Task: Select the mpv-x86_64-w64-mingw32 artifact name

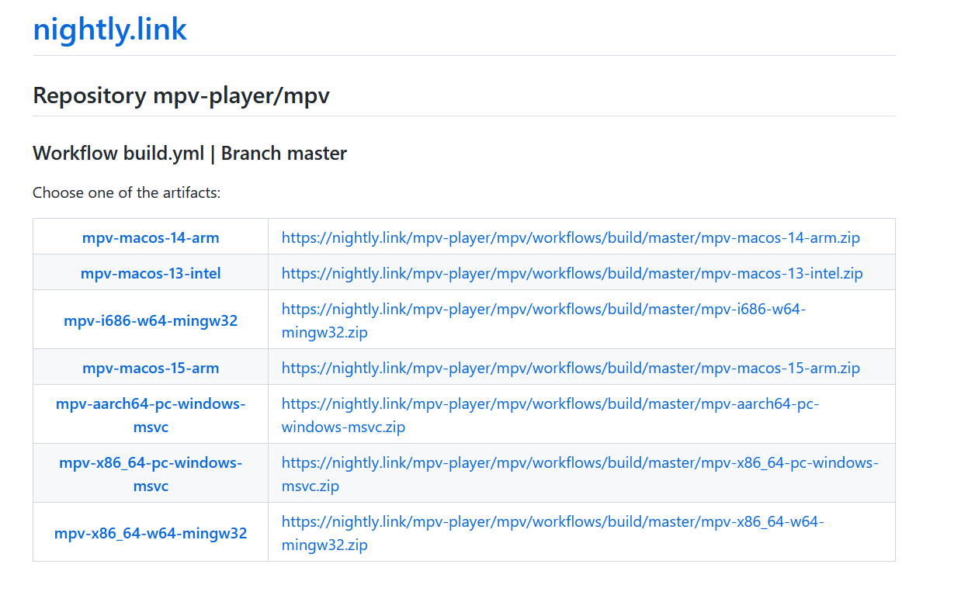Action: click(x=151, y=533)
